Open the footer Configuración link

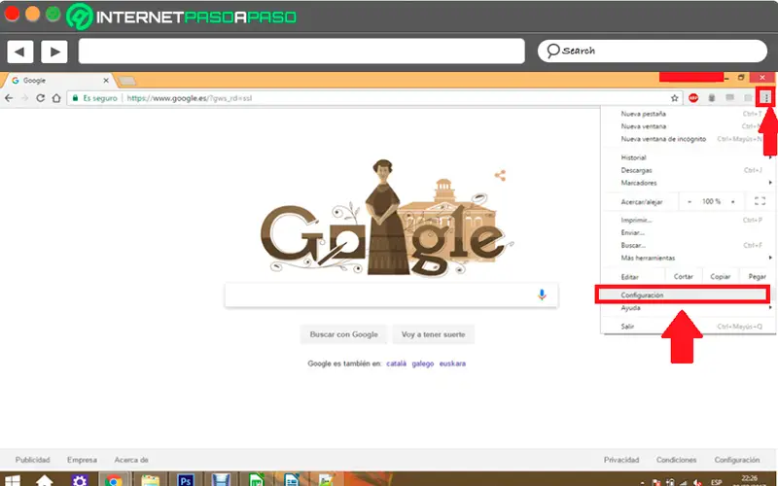737,460
